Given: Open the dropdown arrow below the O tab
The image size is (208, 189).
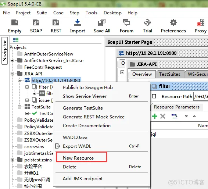Looking at the screenshot, I should tap(122, 72).
